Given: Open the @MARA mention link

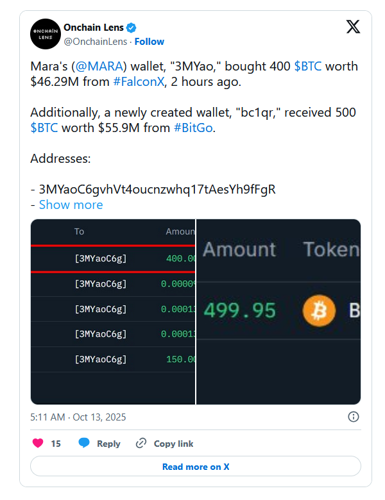Looking at the screenshot, I should point(99,67).
